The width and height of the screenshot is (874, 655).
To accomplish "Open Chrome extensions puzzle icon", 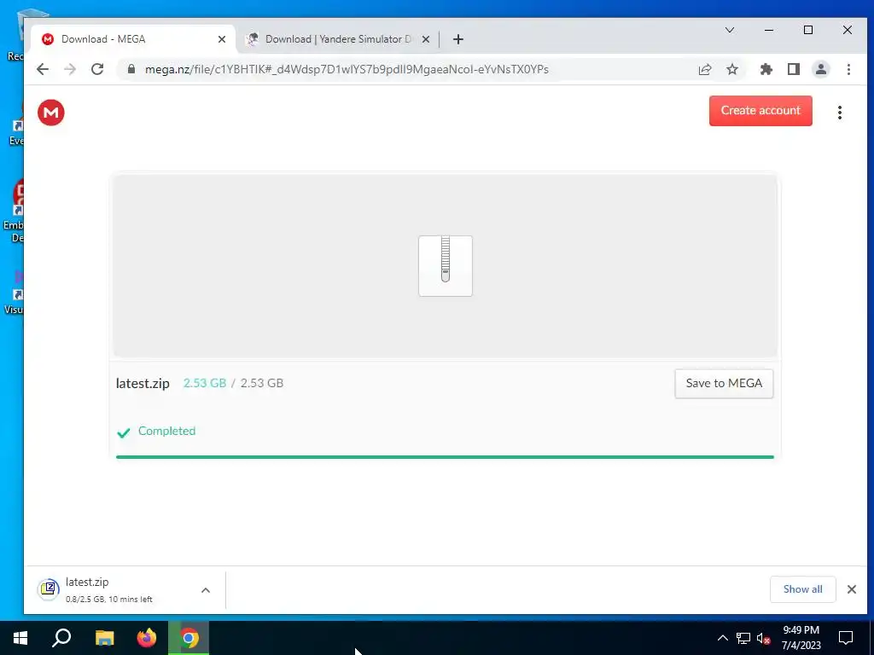I will coord(766,69).
